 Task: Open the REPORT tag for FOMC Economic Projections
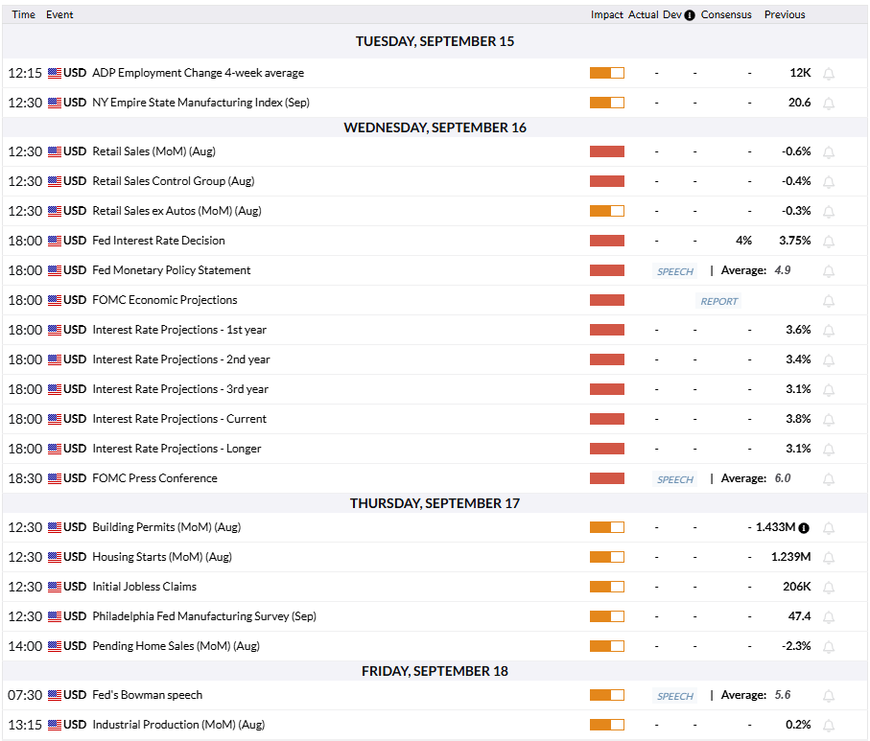718,301
